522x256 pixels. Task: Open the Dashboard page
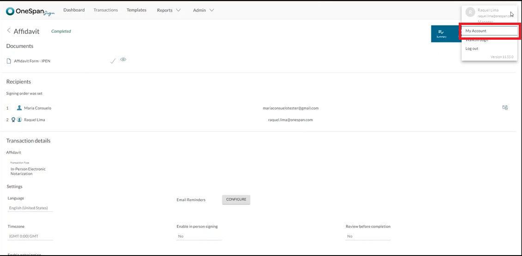tap(74, 10)
